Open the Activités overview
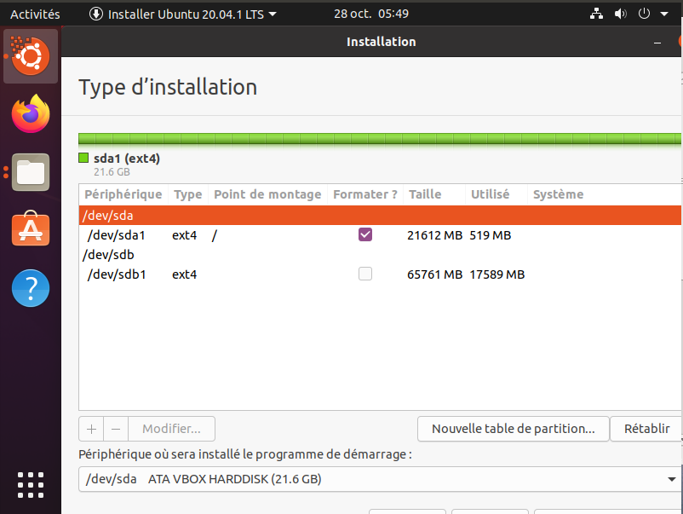This screenshot has height=514, width=683. [x=35, y=14]
